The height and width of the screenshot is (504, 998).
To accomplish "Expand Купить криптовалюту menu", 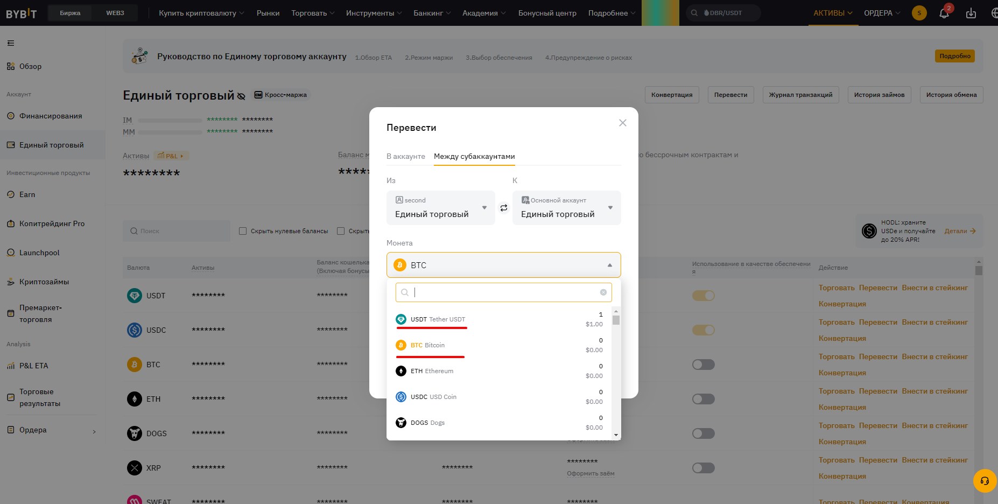I will point(201,13).
